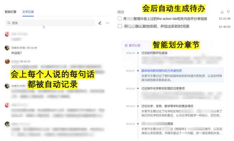Jump to timestamp 01:21:46
Image resolution: width=234 pixels, height=141 pixels.
tap(224, 19)
